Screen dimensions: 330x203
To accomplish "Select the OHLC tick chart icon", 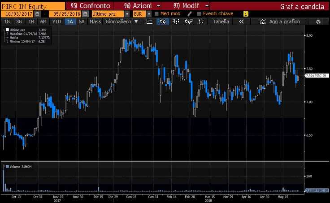I will (201, 22).
